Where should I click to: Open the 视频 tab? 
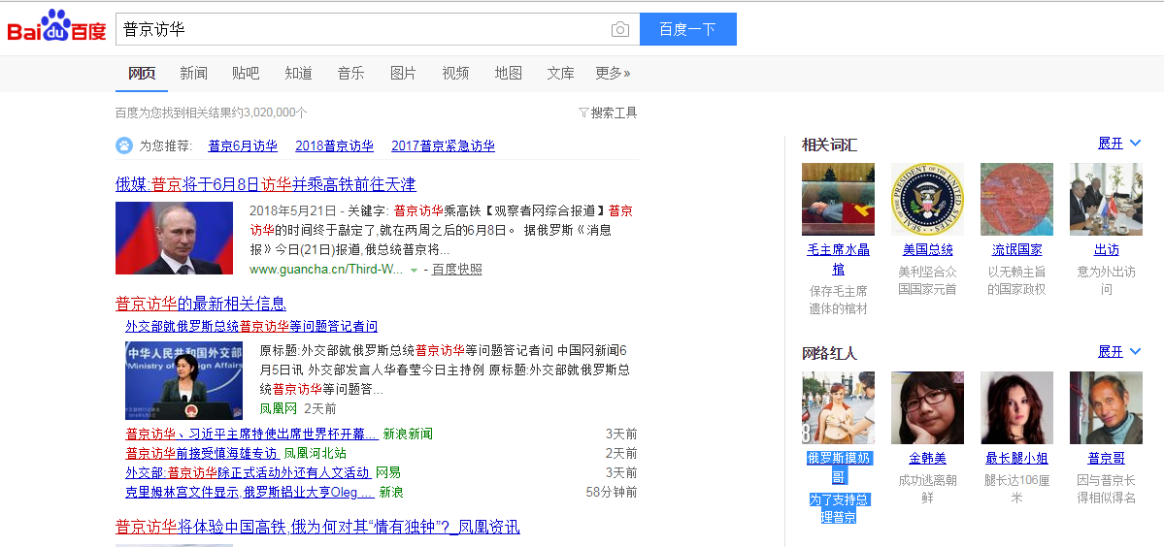pyautogui.click(x=456, y=74)
